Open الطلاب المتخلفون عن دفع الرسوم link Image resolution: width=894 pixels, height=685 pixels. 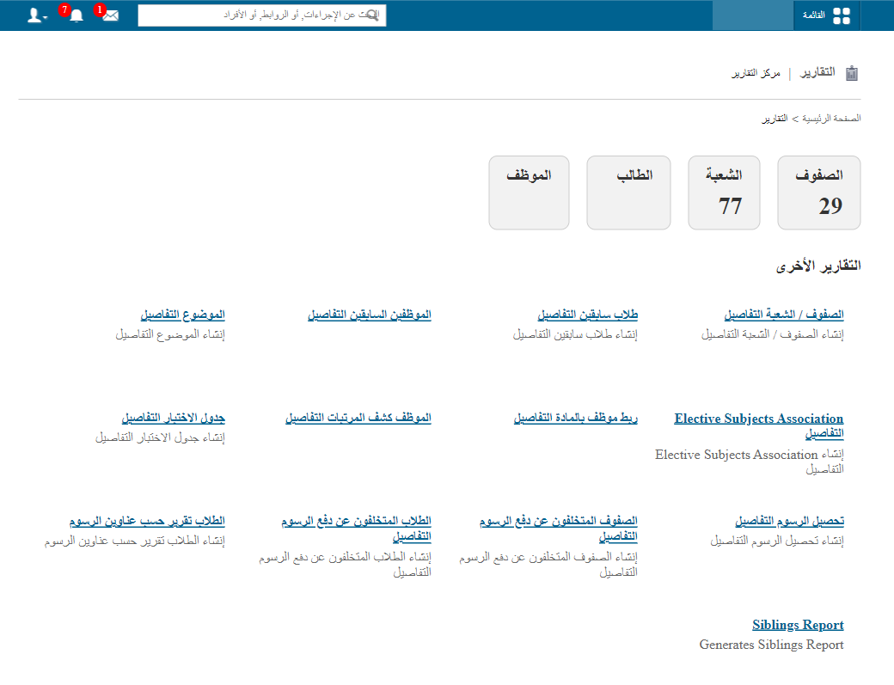click(357, 529)
